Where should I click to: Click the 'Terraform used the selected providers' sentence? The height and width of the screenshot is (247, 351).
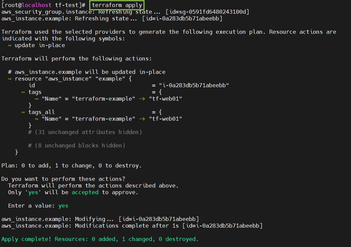[x=169, y=32]
